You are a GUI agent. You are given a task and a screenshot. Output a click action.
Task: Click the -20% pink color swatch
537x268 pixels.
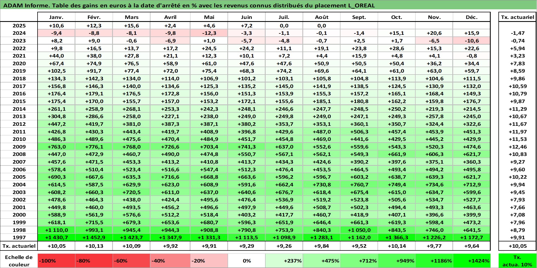(x=209, y=261)
